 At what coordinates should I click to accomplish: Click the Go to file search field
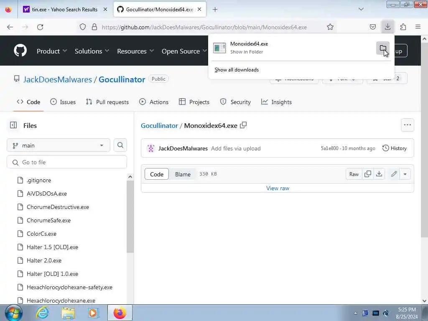coord(67,162)
